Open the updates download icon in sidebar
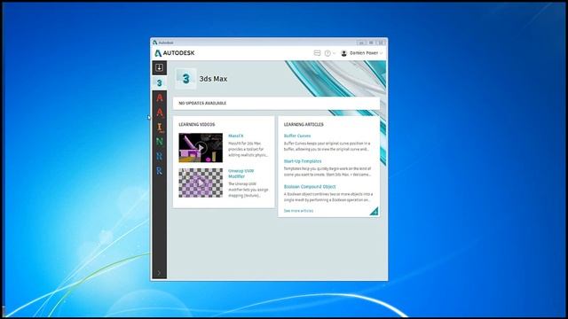568x319 pixels. click(160, 67)
